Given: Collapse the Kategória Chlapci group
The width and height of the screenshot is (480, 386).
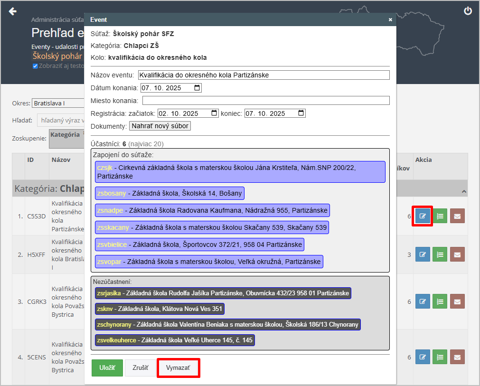Looking at the screenshot, I should 463,191.
